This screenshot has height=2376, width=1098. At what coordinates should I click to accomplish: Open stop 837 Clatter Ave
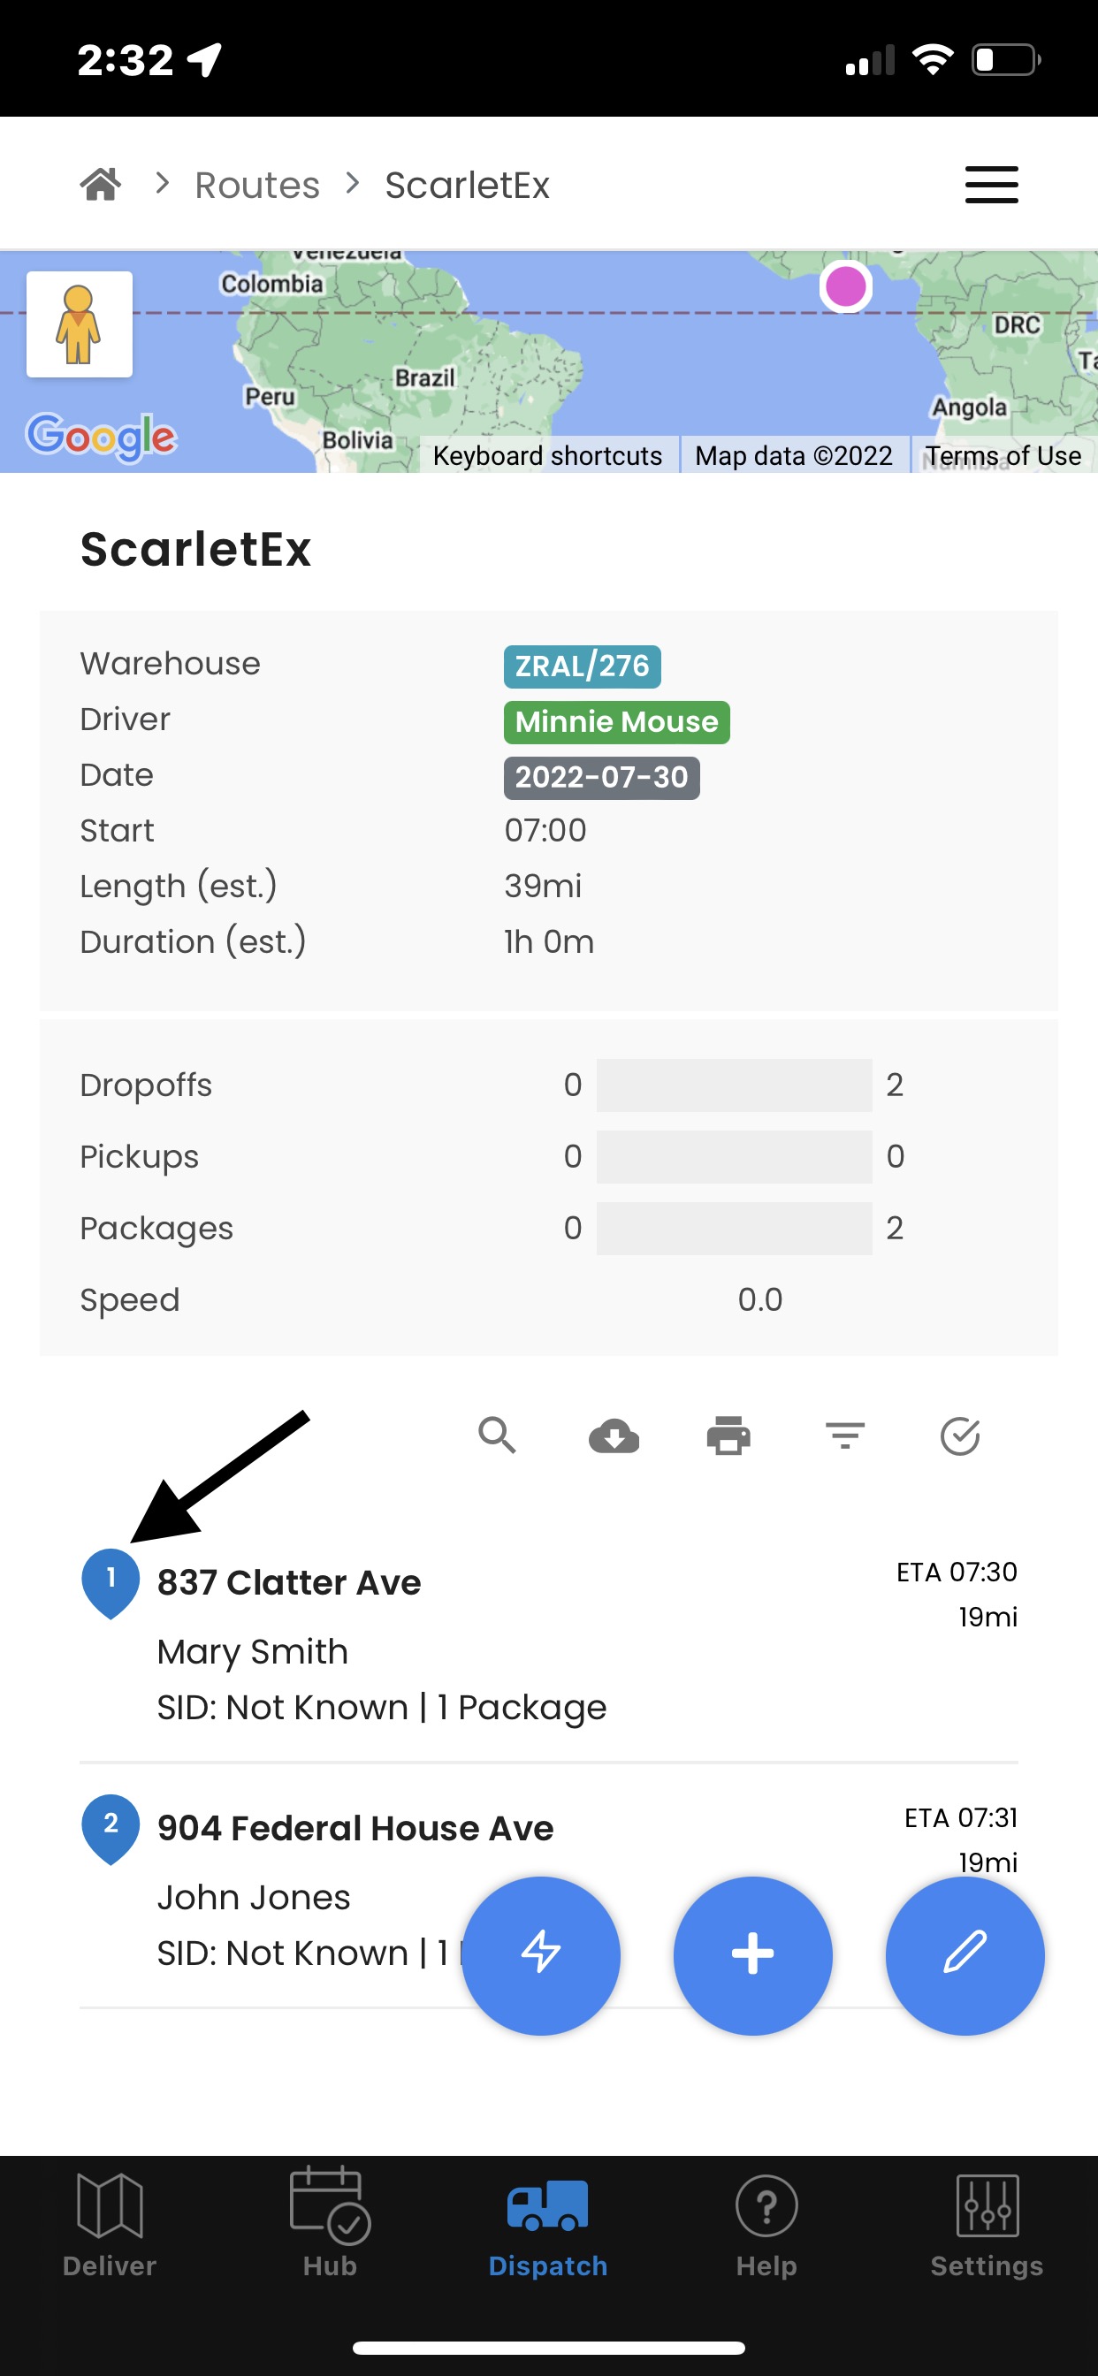point(549,1640)
